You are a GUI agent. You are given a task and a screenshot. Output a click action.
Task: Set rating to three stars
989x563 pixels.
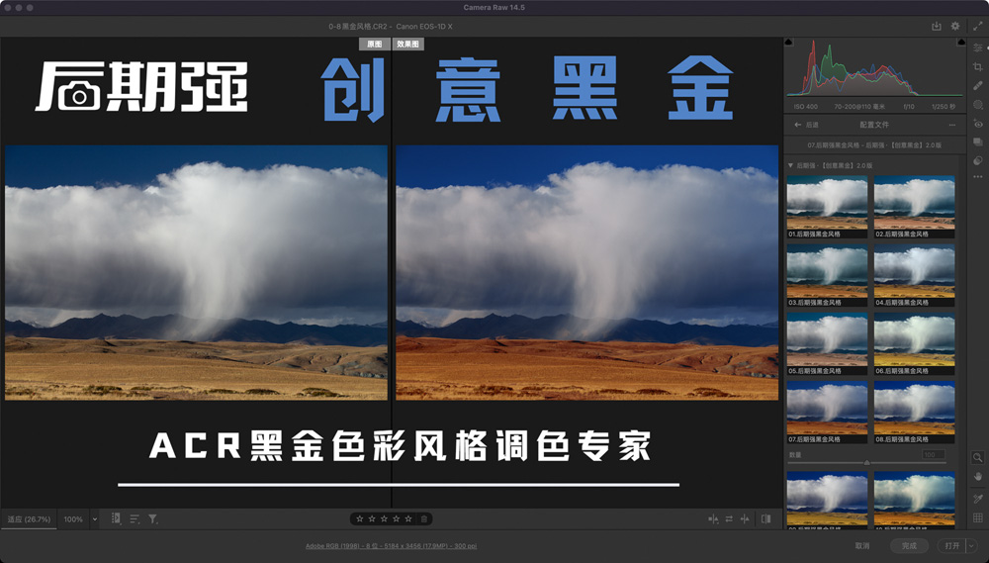click(384, 518)
